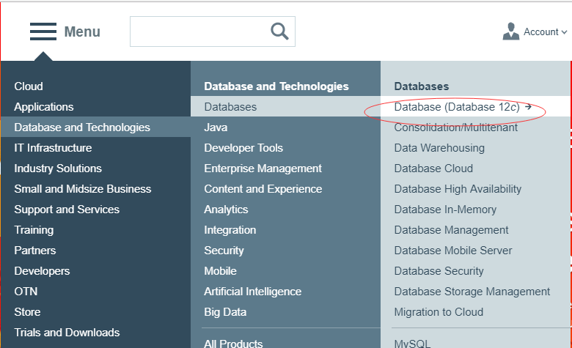Open Migration to Cloud link

[439, 312]
